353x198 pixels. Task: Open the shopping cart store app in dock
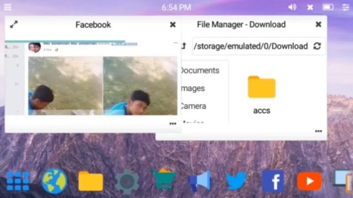pyautogui.click(x=164, y=180)
